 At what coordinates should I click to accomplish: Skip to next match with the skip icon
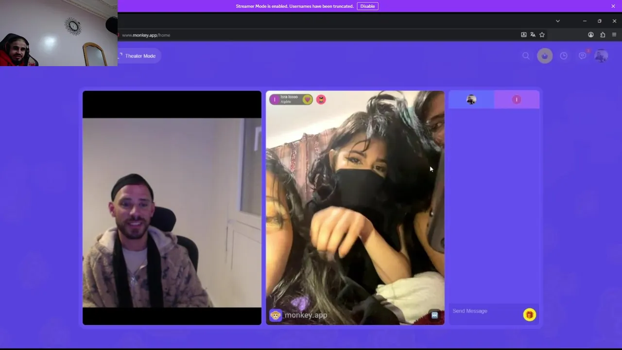point(434,315)
